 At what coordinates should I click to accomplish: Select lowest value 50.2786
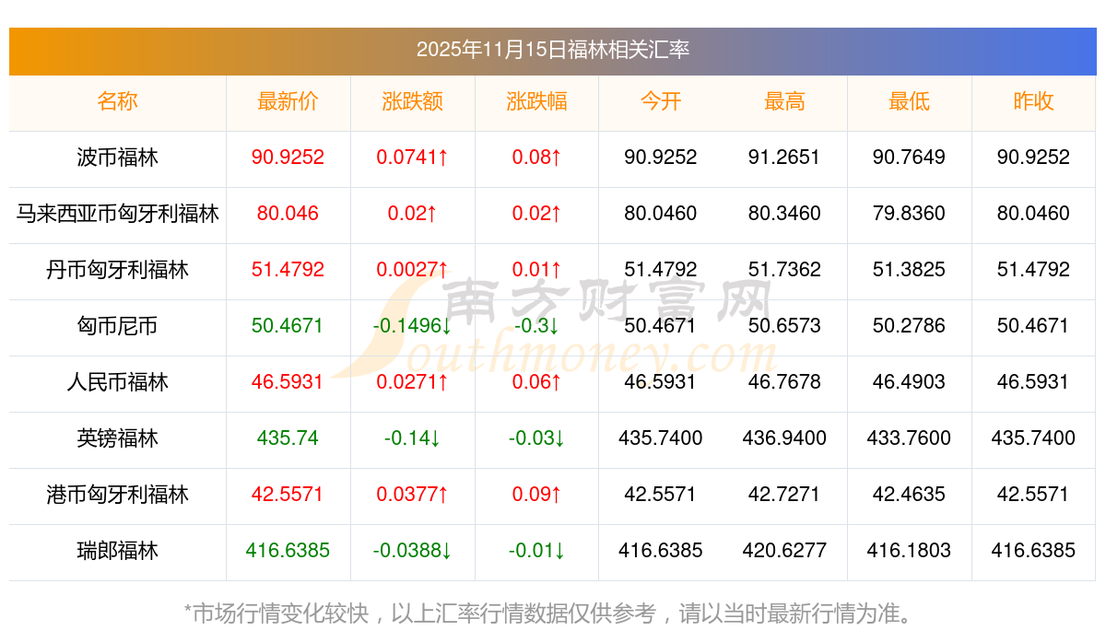tap(909, 326)
